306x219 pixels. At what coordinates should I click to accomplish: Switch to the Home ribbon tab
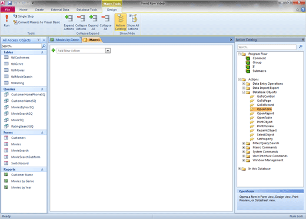point(24,9)
